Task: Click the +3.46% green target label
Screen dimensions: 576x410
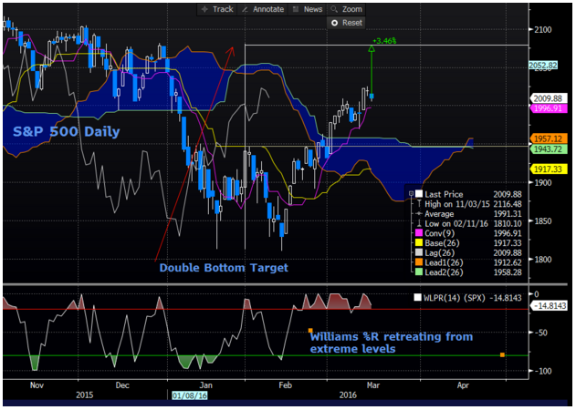Action: 384,41
